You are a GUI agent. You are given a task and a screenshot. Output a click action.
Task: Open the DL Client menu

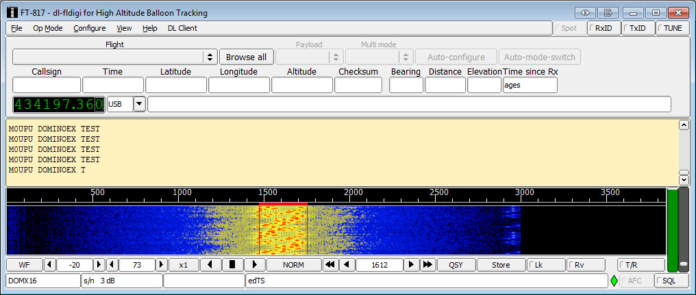(x=182, y=28)
